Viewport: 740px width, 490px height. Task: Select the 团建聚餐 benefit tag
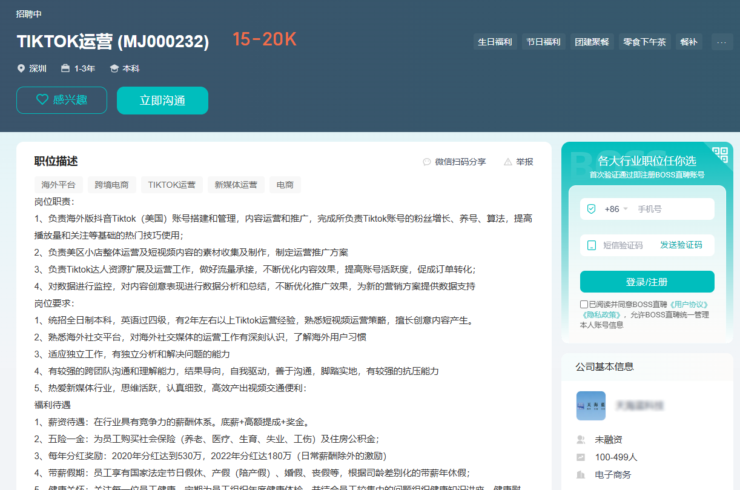pyautogui.click(x=592, y=42)
